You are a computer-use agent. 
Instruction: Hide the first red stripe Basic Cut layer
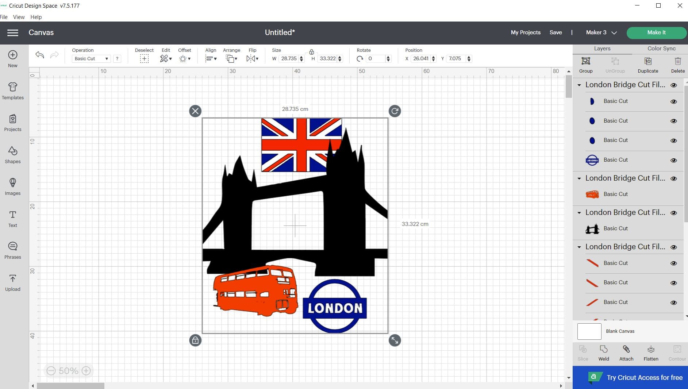[674, 263]
